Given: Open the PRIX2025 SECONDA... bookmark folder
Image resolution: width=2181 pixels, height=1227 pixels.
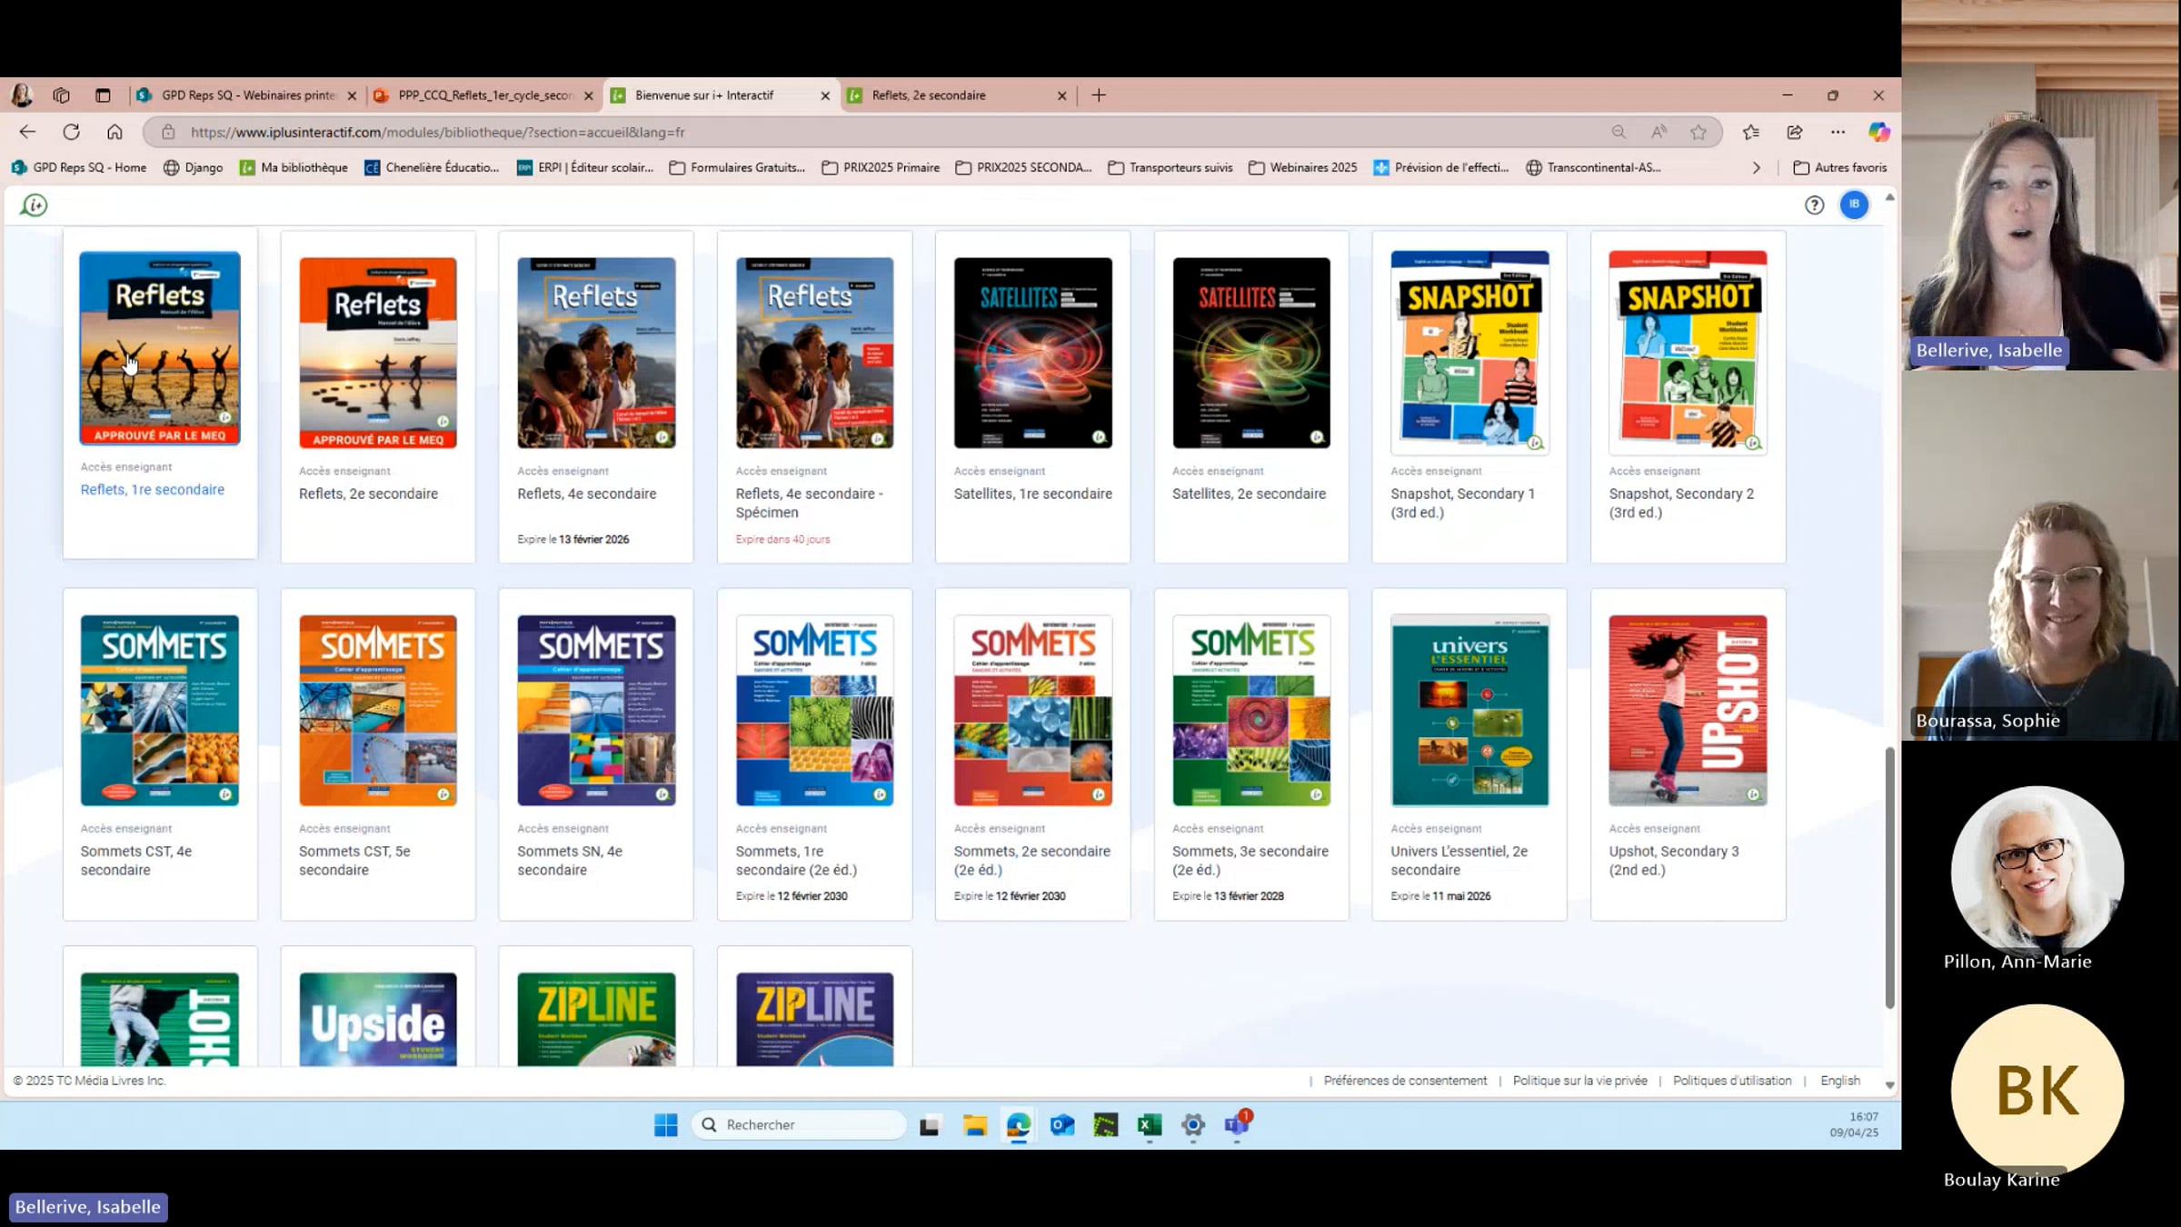Looking at the screenshot, I should pos(1023,167).
